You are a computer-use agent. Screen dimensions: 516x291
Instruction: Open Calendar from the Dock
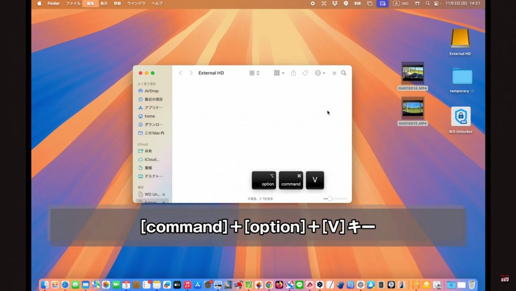[x=126, y=285]
